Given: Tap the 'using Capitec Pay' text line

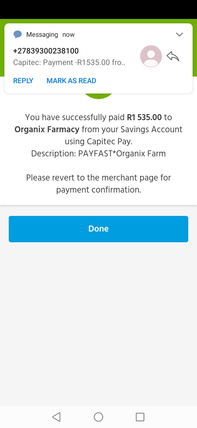Looking at the screenshot, I should point(99,142).
